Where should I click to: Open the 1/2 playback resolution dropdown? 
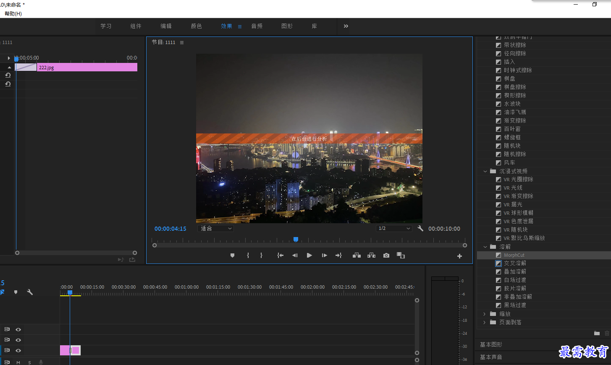394,229
